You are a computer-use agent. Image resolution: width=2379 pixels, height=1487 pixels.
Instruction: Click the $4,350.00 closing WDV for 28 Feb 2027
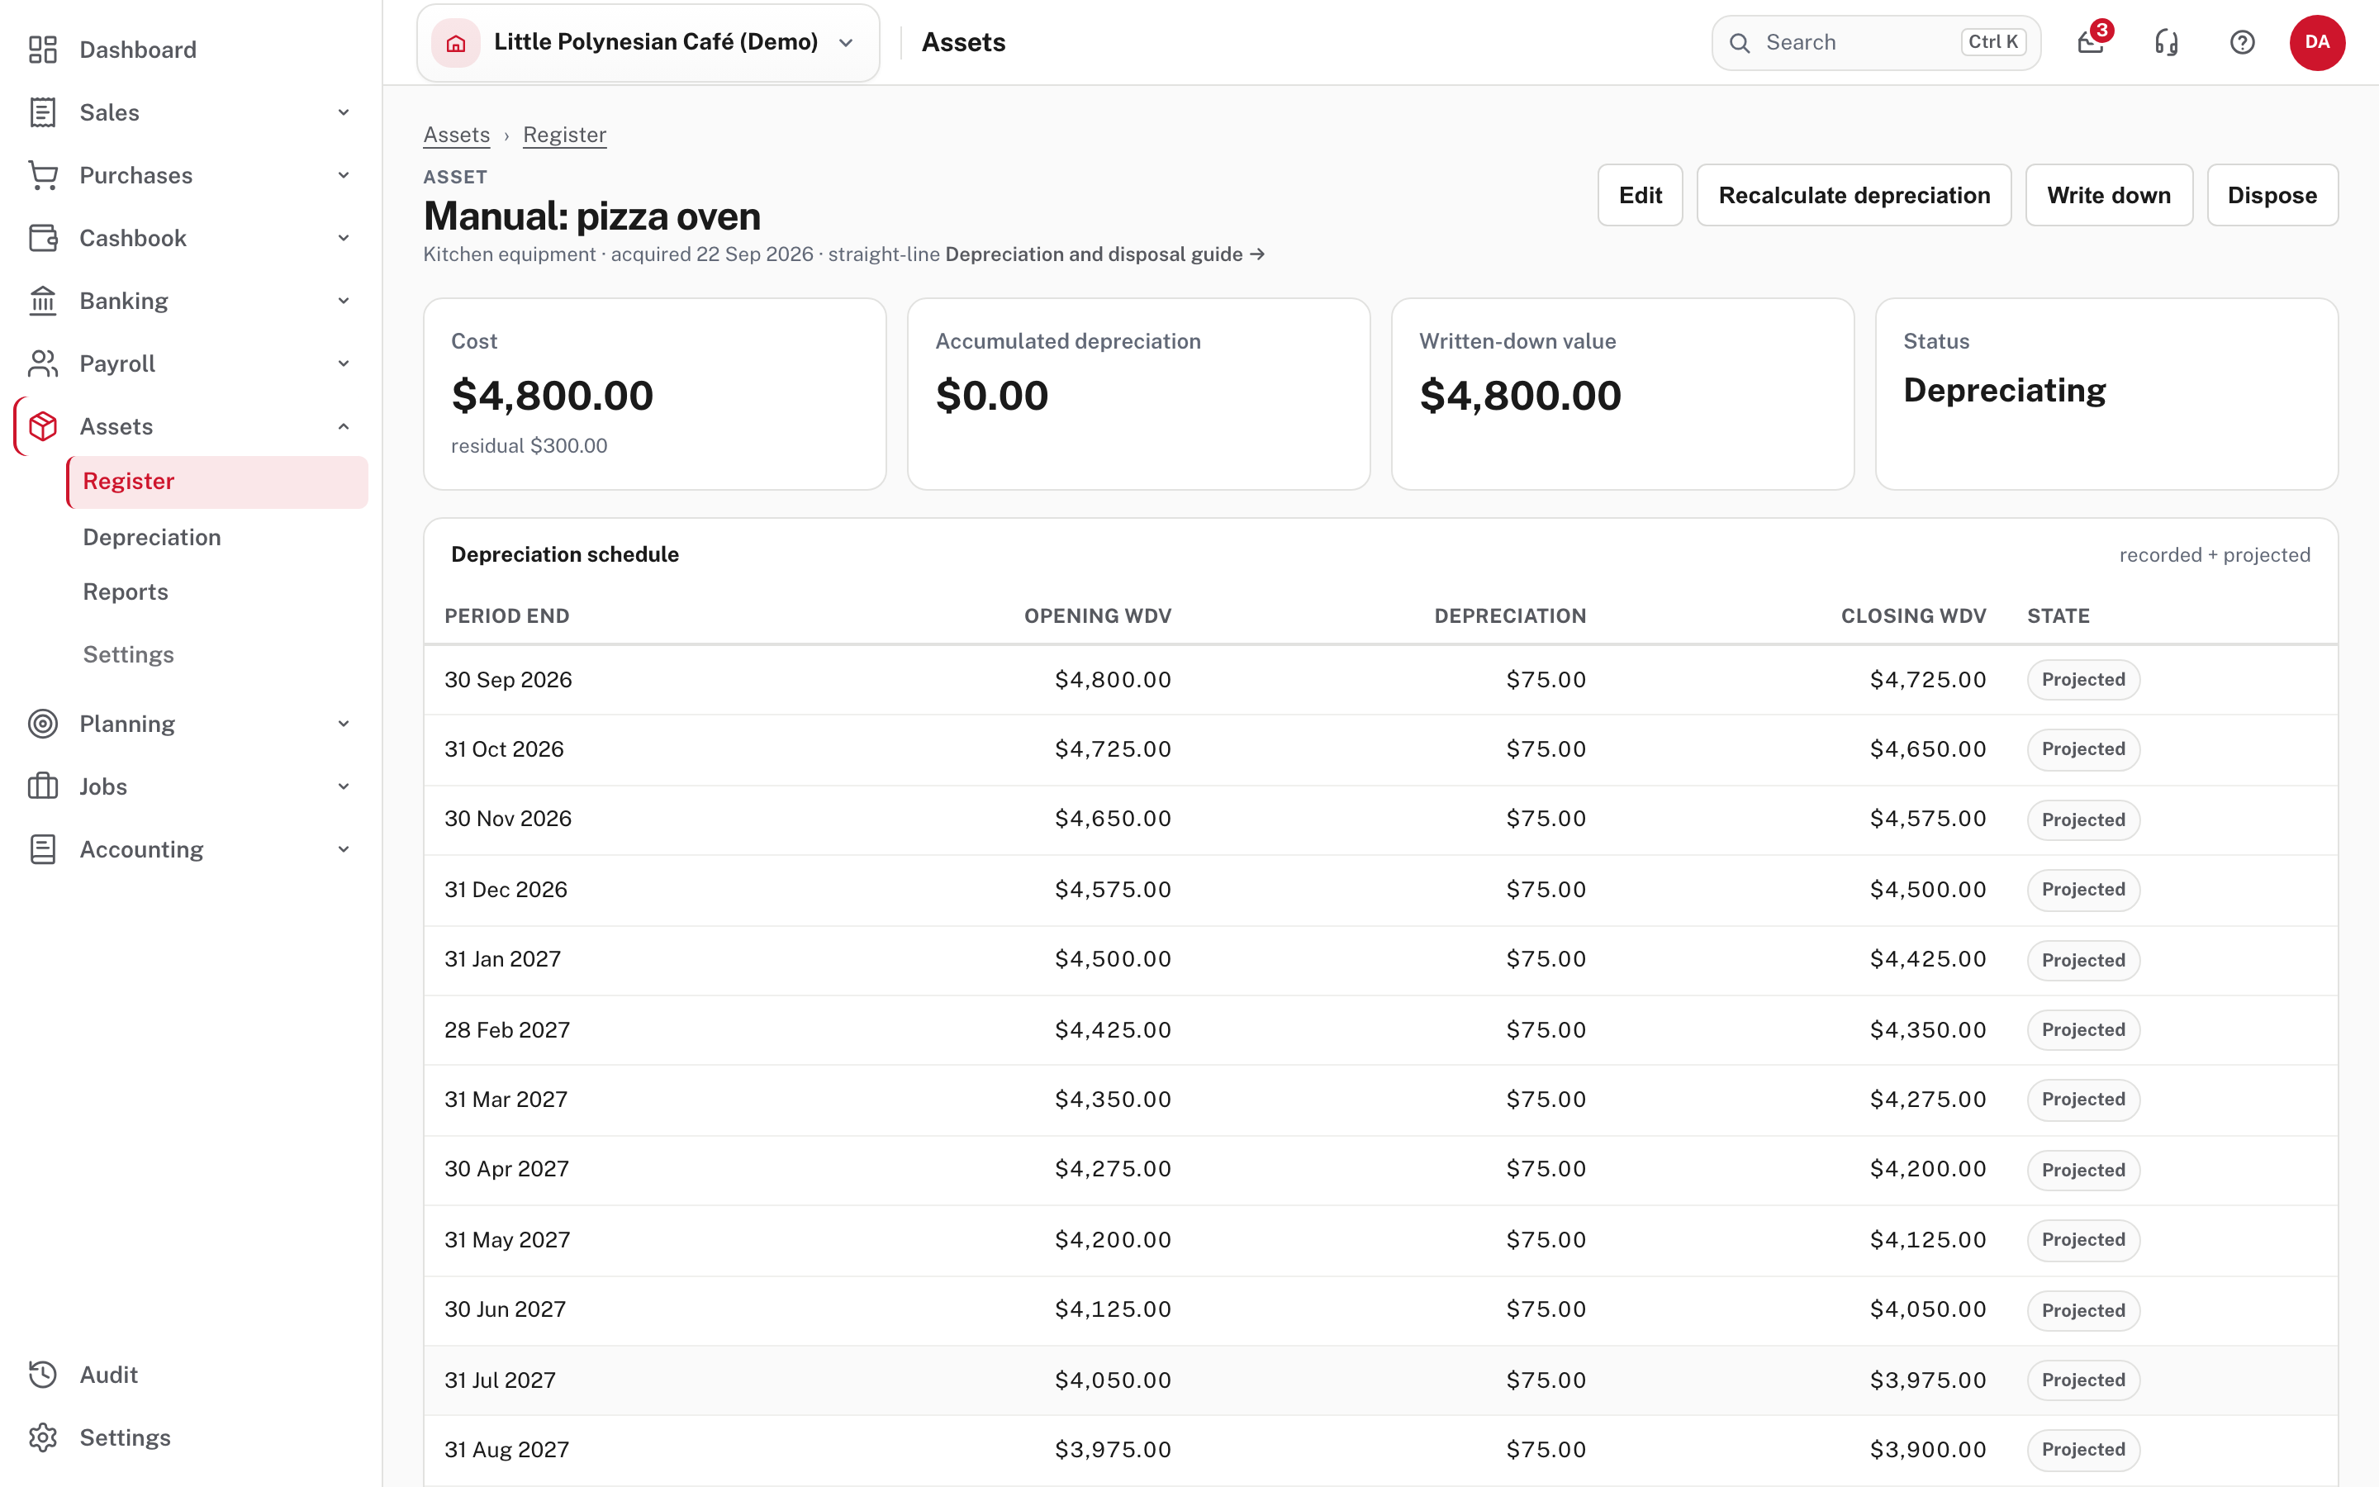point(1927,1031)
